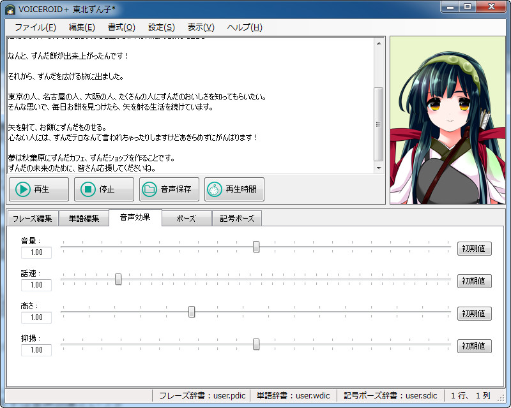Click the 音量 value field
This screenshot has width=511, height=408.
click(x=36, y=252)
